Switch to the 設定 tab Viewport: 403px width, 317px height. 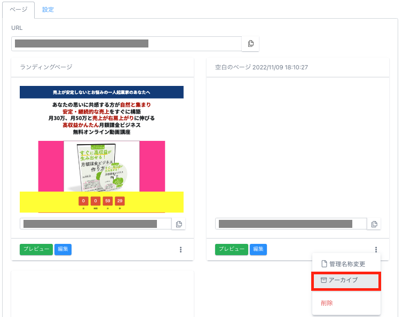48,10
